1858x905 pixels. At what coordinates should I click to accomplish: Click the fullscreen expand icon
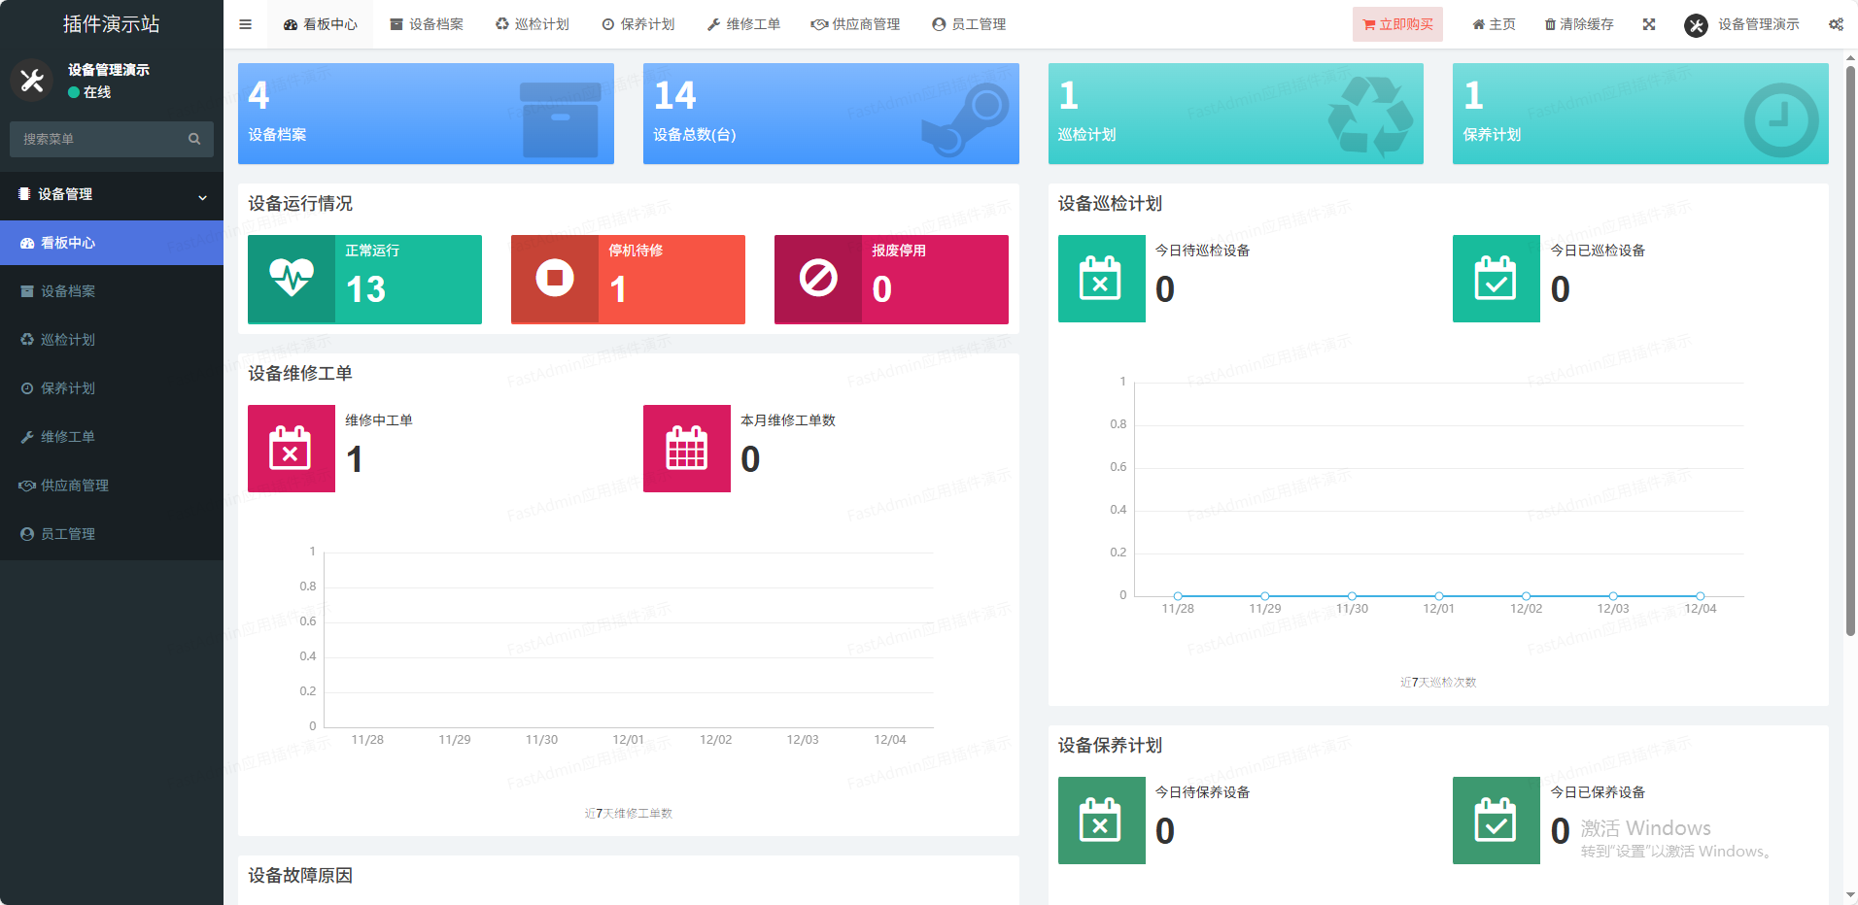[x=1649, y=24]
